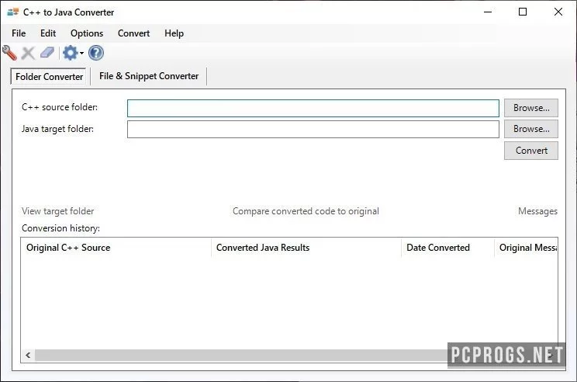
Task: Maximize the converter window
Action: (523, 12)
